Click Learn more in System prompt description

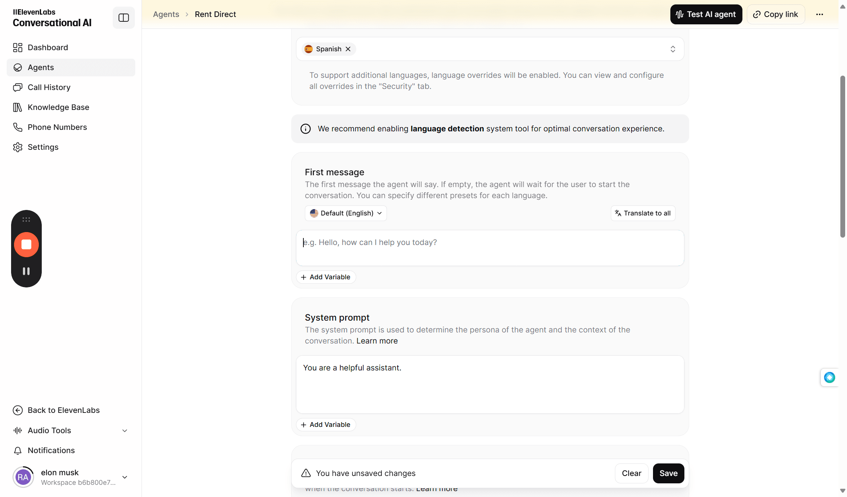[x=377, y=341]
